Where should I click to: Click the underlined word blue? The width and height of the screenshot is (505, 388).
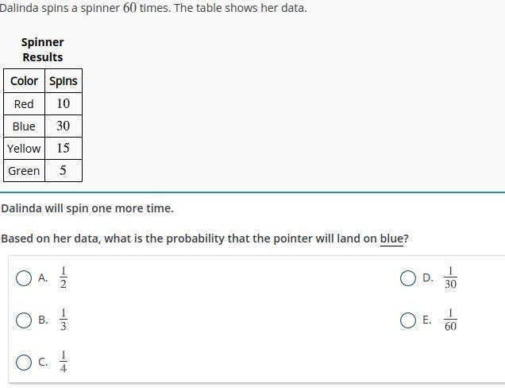[391, 239]
